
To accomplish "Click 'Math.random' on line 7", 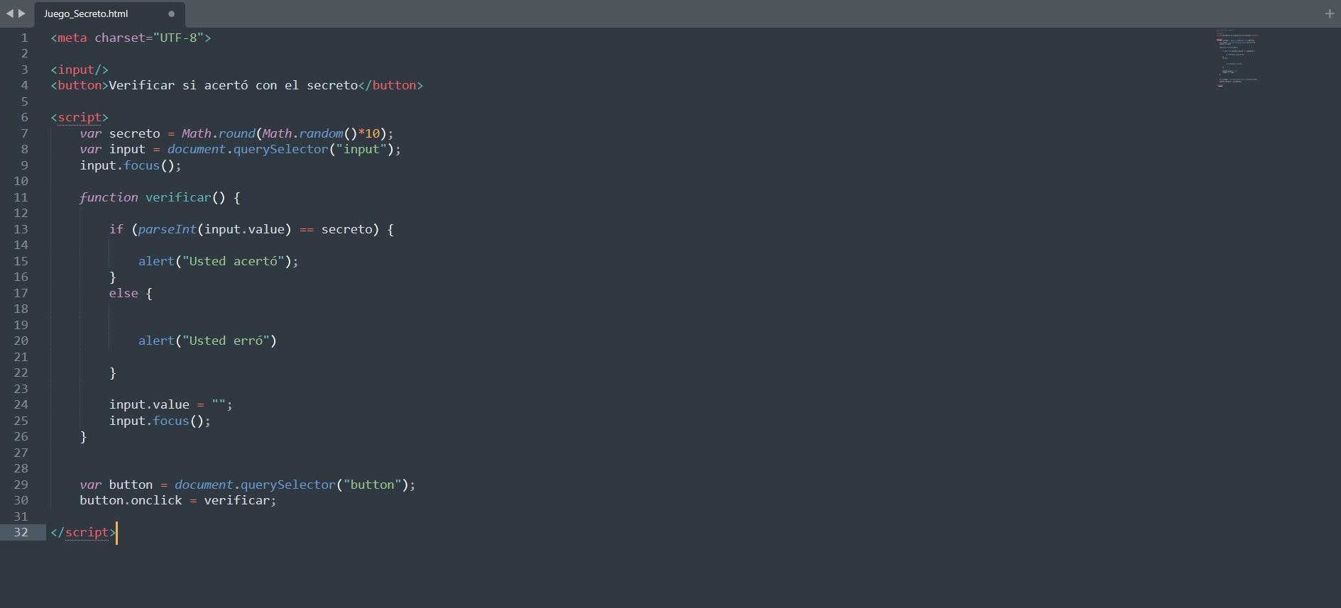I will pos(303,133).
